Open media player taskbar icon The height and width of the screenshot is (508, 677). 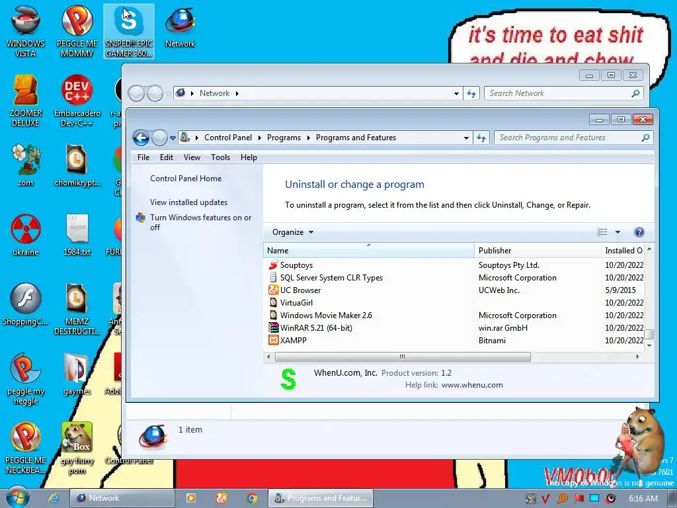(x=191, y=498)
